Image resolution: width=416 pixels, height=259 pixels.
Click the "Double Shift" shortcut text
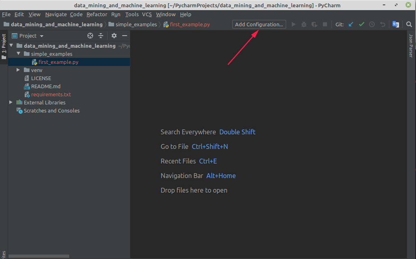(x=237, y=132)
